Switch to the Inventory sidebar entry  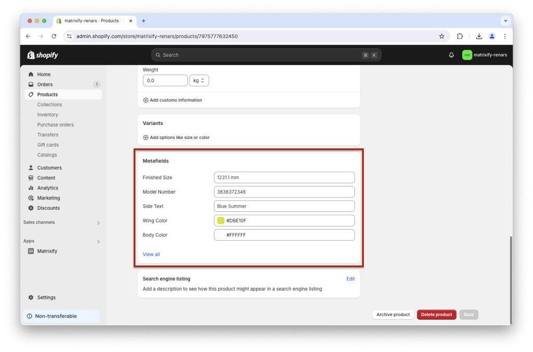[47, 115]
